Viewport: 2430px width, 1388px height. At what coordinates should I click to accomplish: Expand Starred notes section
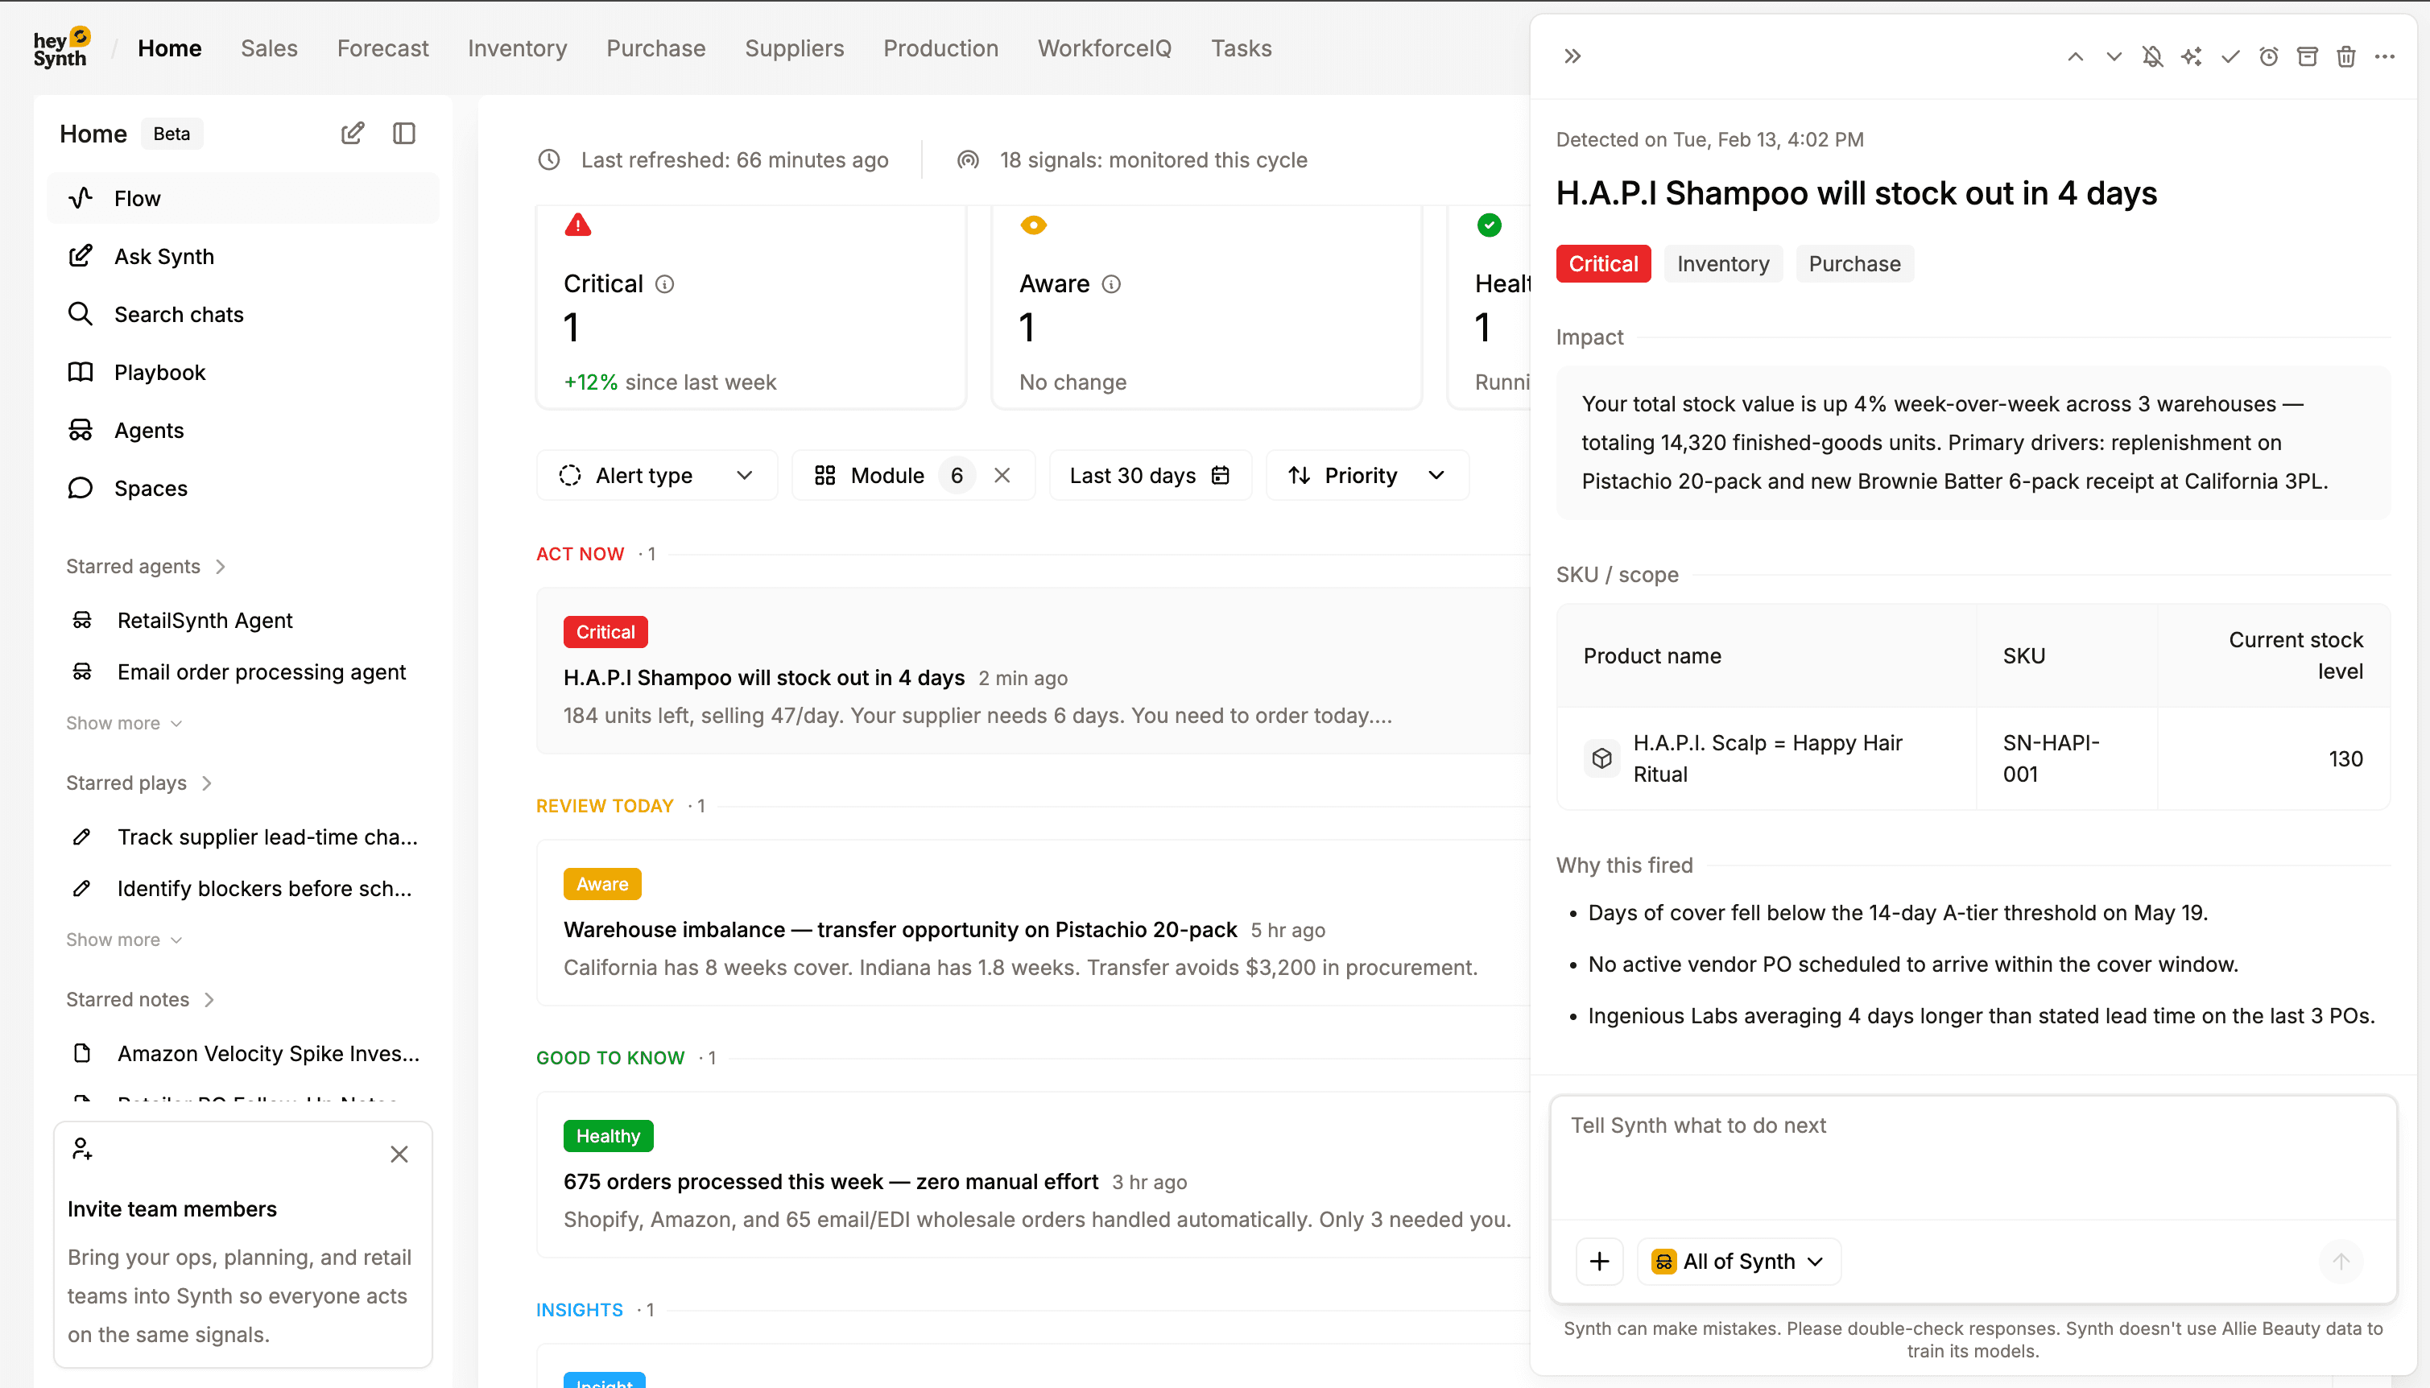(140, 999)
